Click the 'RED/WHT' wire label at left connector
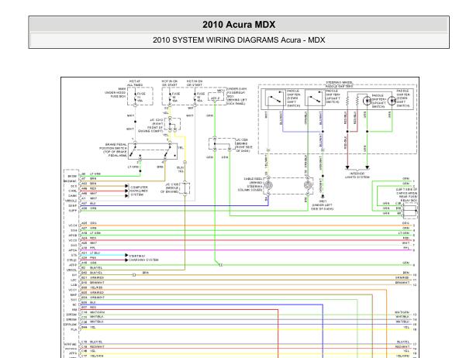 coord(97,346)
